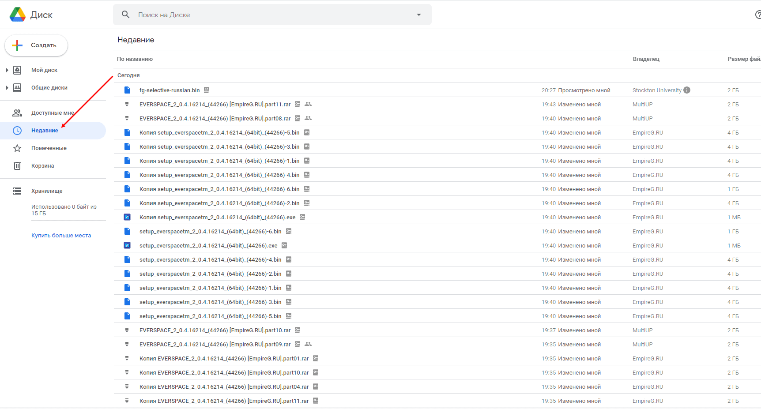This screenshot has height=409, width=761.
Task: Click the shared people icon on part11.rar
Action: coord(308,104)
